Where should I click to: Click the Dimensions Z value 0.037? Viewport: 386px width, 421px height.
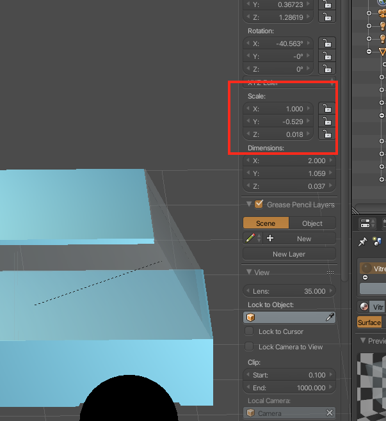coord(289,186)
